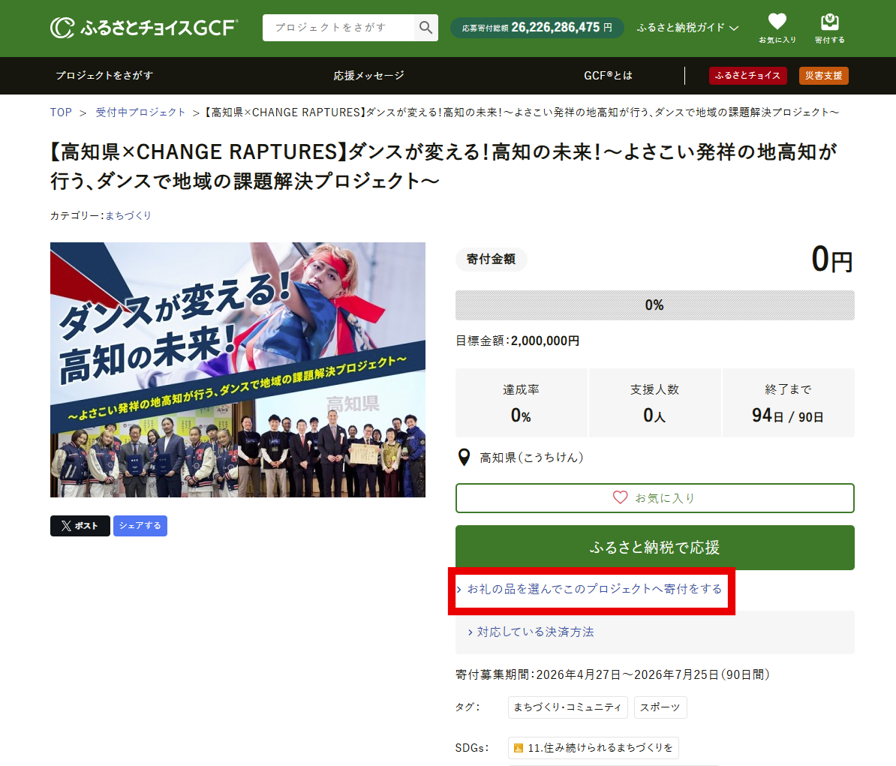Click the SDGs 11 tag 住み続けられるまちづくりを

(593, 748)
